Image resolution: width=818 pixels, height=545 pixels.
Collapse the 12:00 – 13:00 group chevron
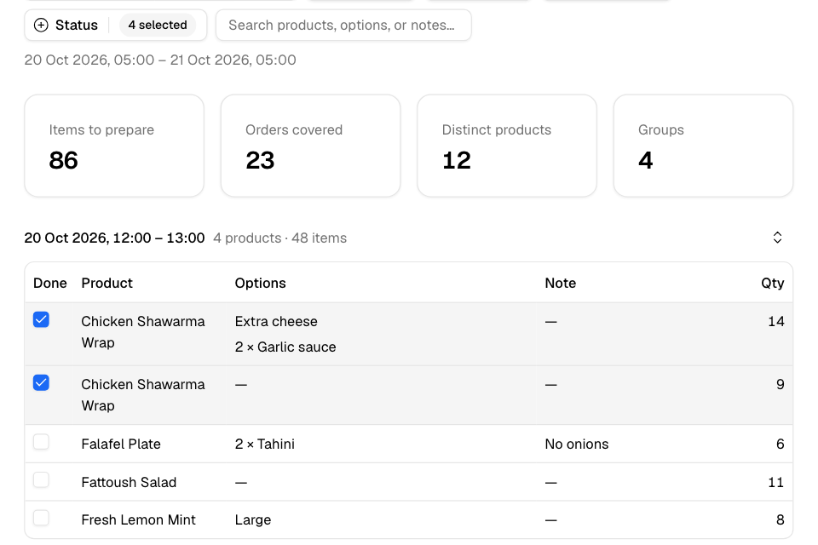tap(777, 238)
